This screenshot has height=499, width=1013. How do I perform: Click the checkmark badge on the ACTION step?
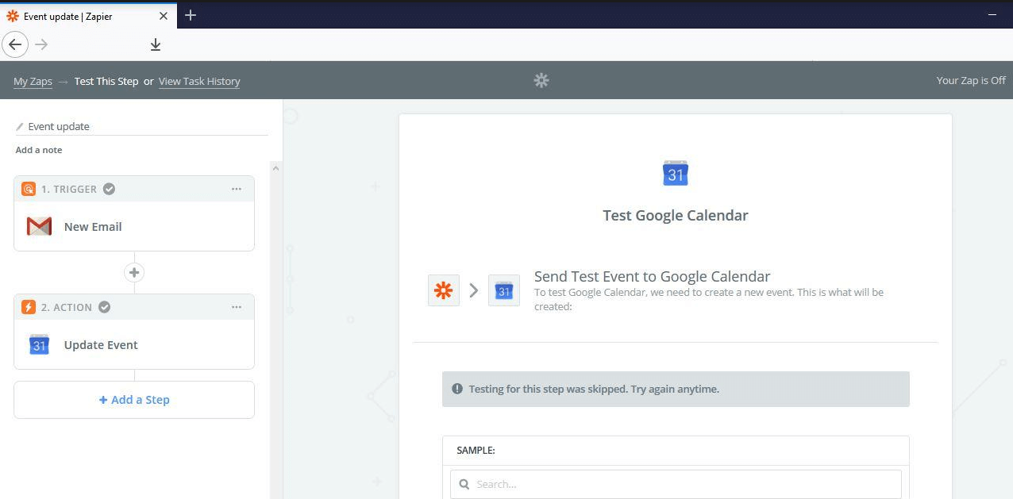click(104, 307)
